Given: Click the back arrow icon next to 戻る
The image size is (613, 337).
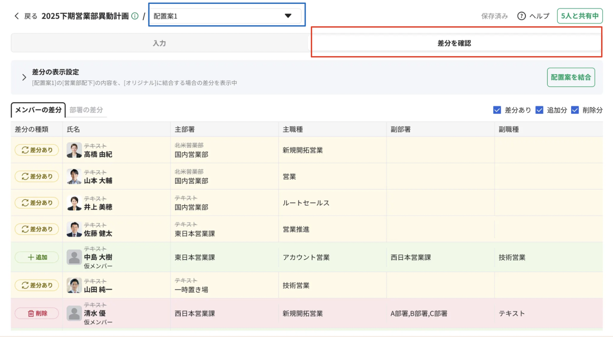Looking at the screenshot, I should 17,16.
